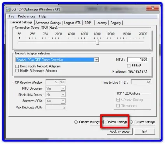Click the Apply changes button

(x=119, y=132)
